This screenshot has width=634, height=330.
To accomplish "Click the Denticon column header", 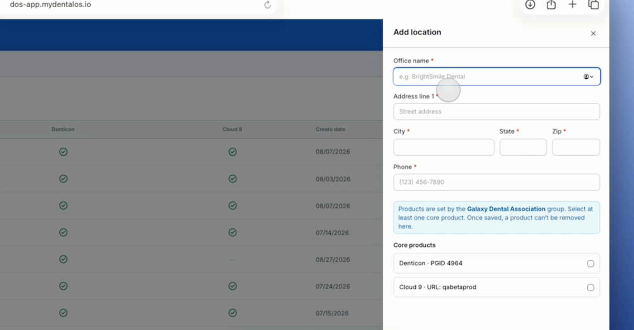I will coord(63,129).
